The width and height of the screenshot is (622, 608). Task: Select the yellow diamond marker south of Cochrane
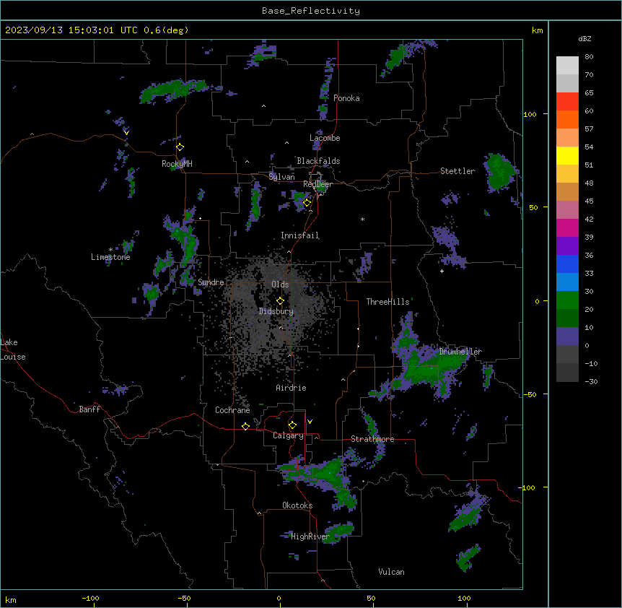coord(245,426)
